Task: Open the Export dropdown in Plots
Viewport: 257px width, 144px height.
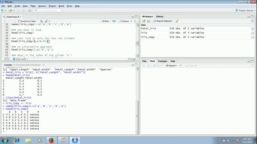Action: pyautogui.click(x=171, y=66)
